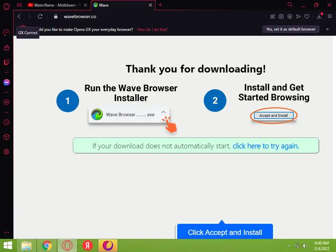
Task: Open Extensions cube icon in sidebar
Action: point(7,137)
